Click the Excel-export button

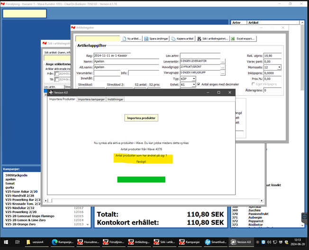pos(244,38)
